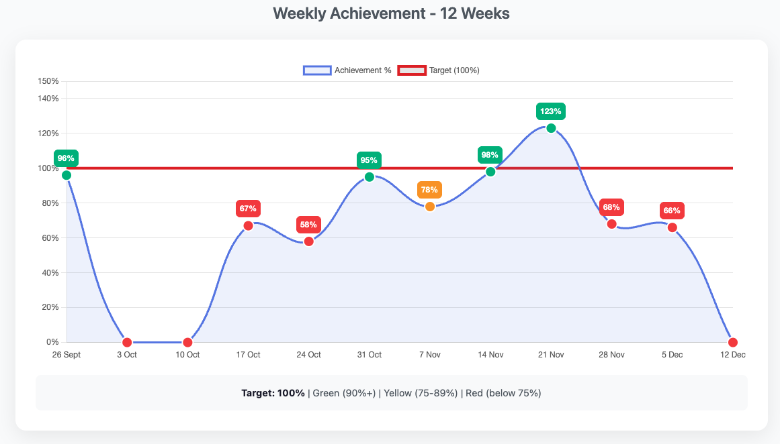Viewport: 780px width, 444px height.
Task: Click the green 96% badge at 26 Sept
Action: tap(65, 158)
